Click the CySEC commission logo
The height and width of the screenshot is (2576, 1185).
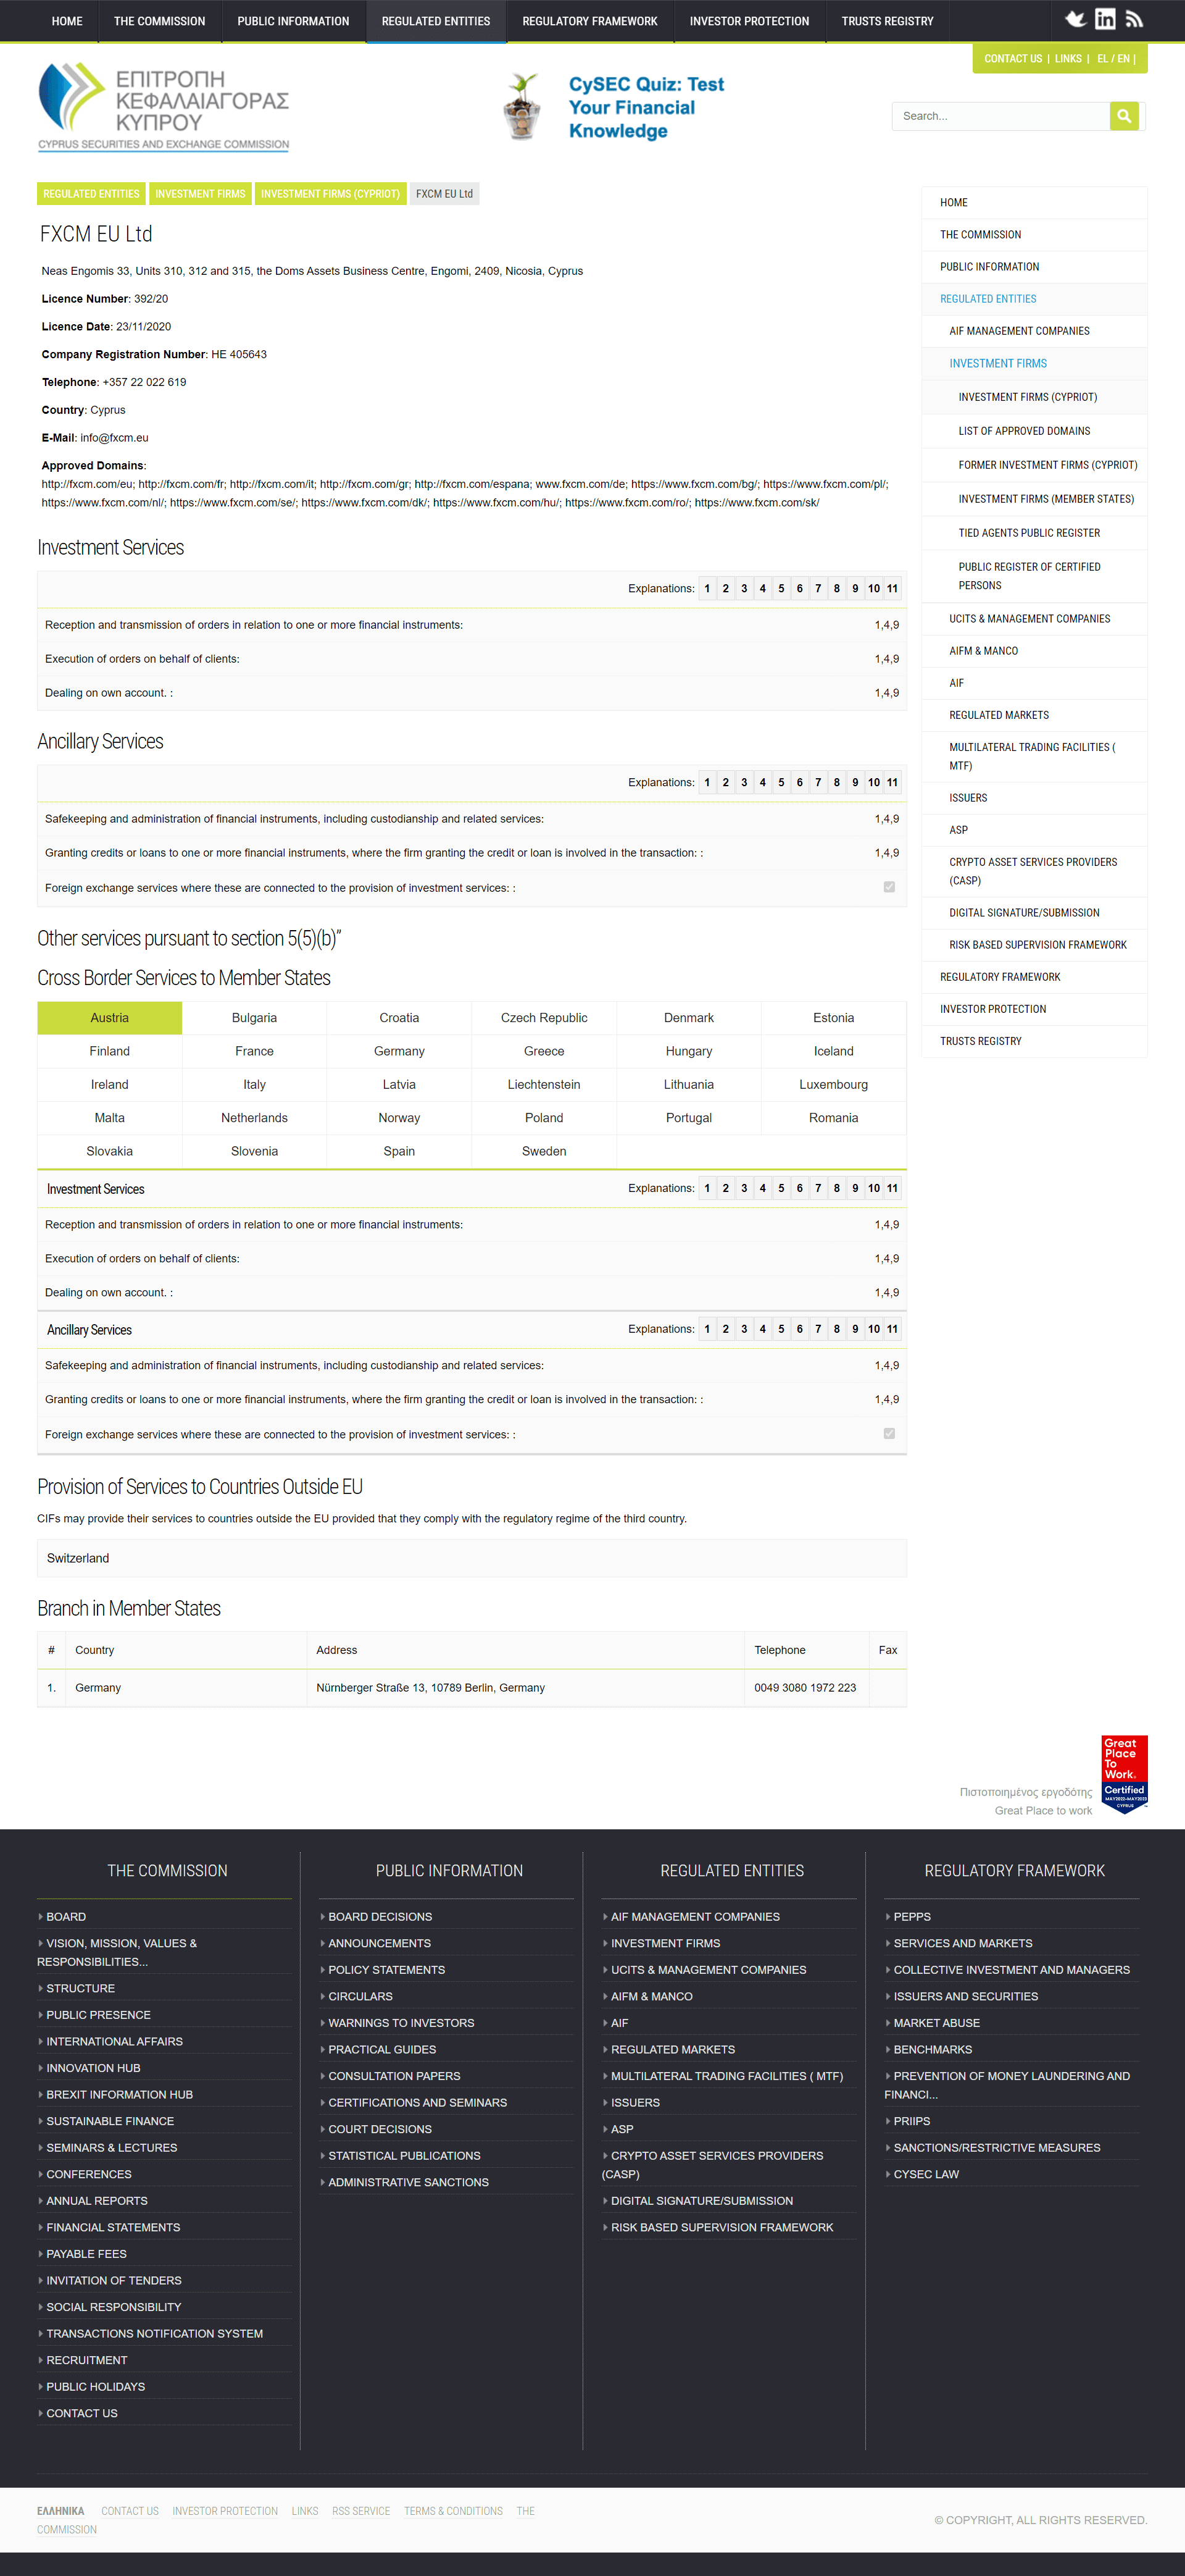click(x=164, y=106)
